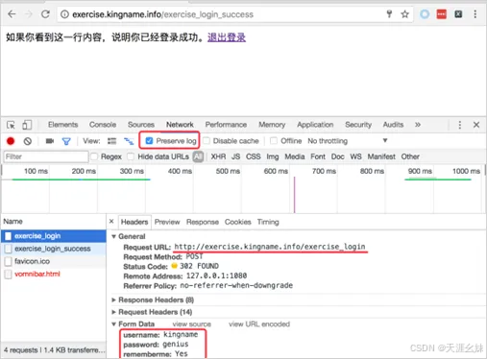Viewport: 487px width, 359px height.
Task: Open the Console tab
Action: point(103,125)
